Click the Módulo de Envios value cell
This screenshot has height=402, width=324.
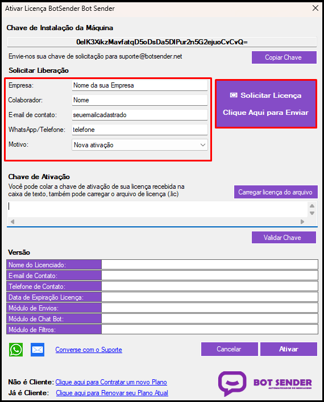point(210,308)
